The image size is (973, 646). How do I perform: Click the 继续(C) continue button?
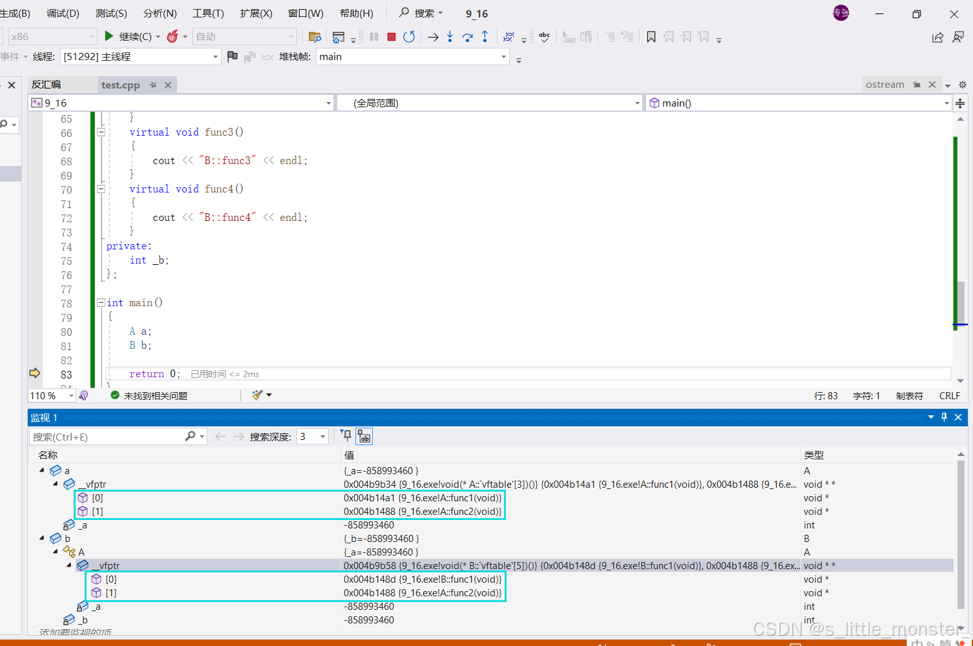128,37
